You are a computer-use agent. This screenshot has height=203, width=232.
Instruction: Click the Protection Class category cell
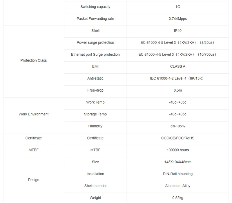click(34, 61)
